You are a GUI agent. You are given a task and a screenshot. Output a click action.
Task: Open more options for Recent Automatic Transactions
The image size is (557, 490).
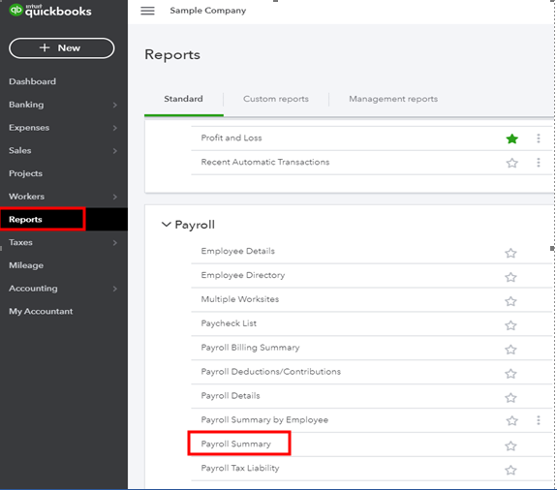pos(539,163)
